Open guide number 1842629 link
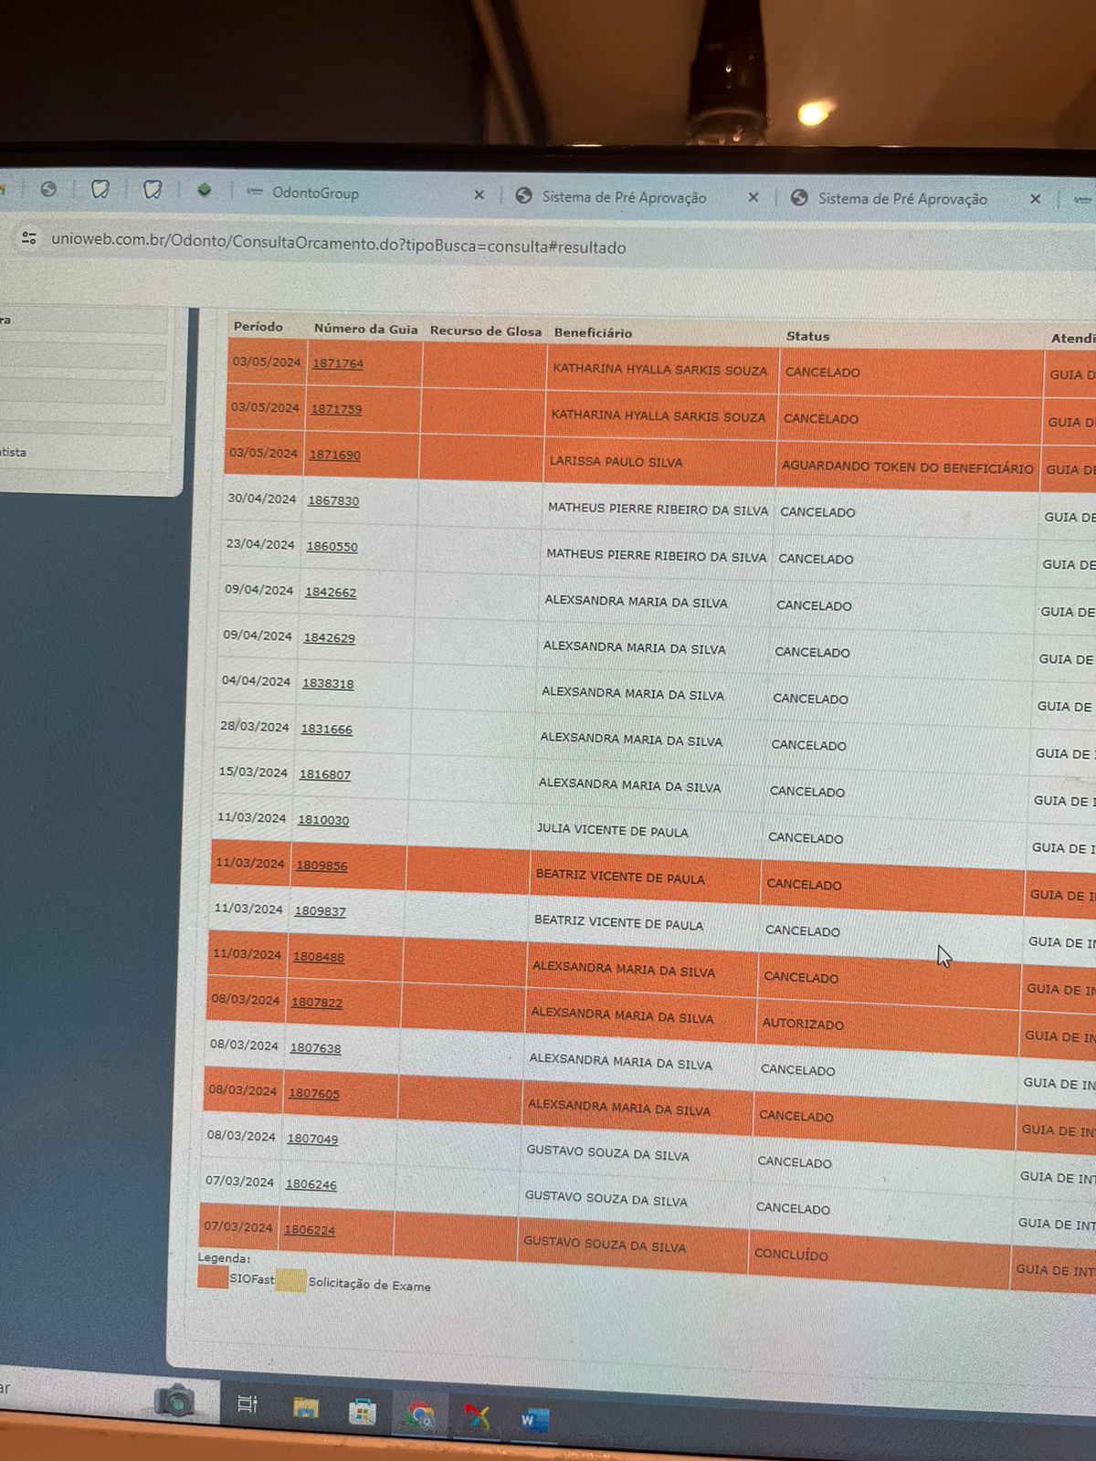The width and height of the screenshot is (1096, 1461). (329, 637)
